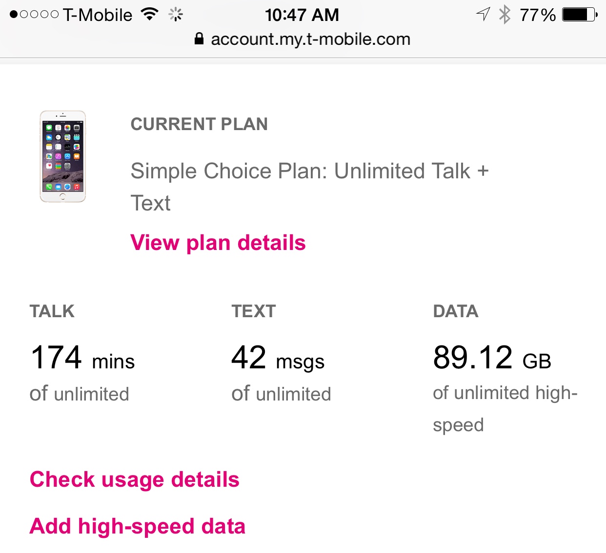Tap the CURRENT PLAN heading
This screenshot has height=553, width=606.
point(199,124)
